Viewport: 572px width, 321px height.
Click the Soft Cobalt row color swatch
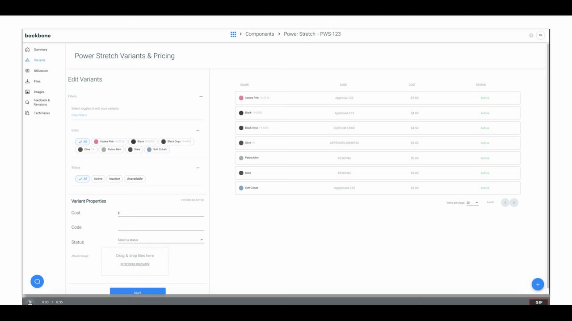tap(241, 188)
